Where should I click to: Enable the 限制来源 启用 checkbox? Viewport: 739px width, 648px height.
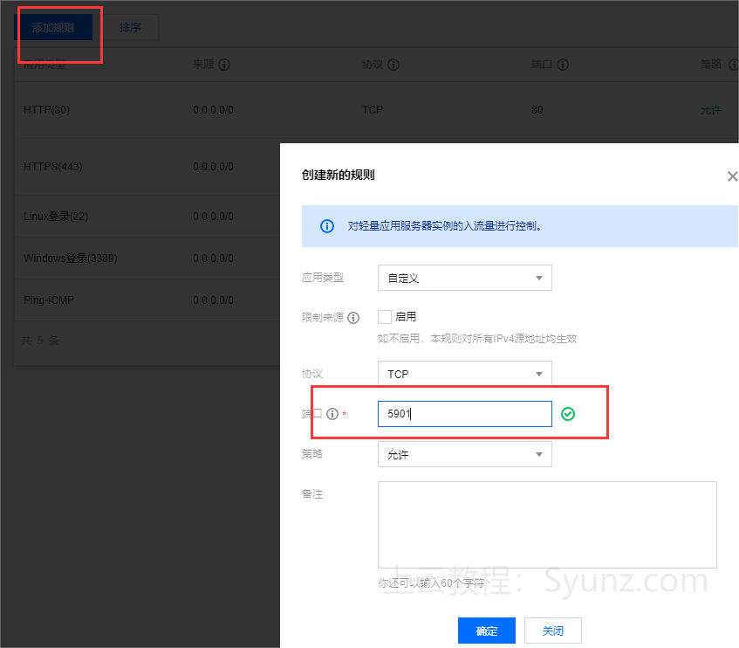pyautogui.click(x=385, y=317)
